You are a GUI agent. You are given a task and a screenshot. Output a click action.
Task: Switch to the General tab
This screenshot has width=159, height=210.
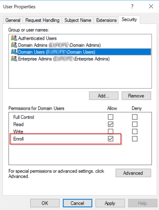tap(13, 20)
